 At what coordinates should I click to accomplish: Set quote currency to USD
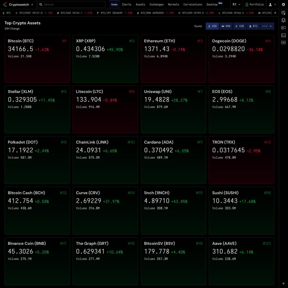click(212, 26)
